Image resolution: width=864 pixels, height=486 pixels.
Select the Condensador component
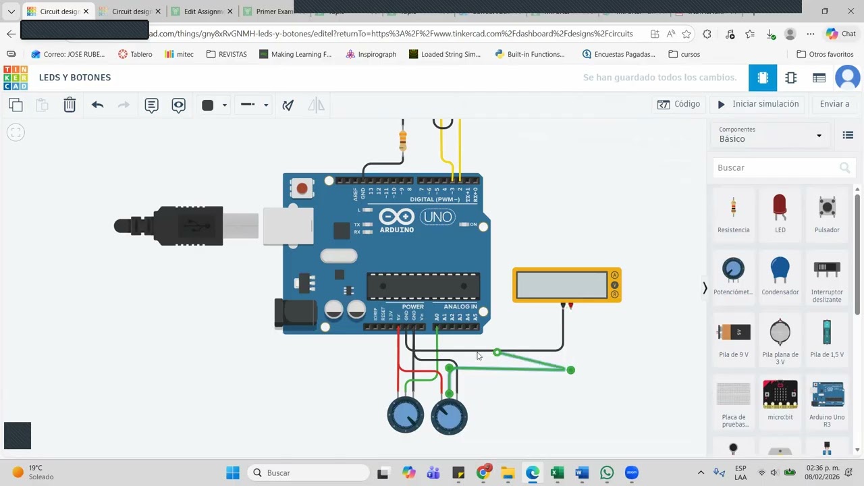point(780,277)
